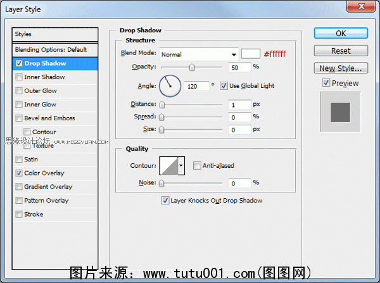Enable the Inner Glow checkbox

click(19, 104)
